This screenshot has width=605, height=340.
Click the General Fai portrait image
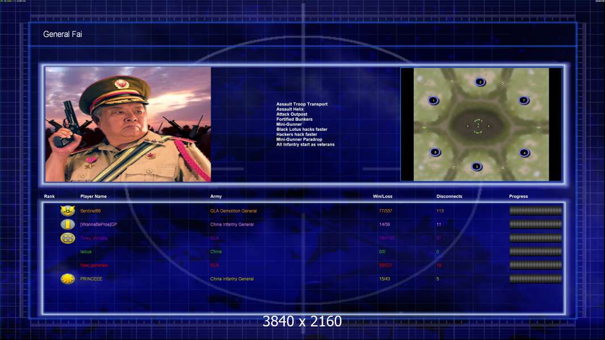128,124
